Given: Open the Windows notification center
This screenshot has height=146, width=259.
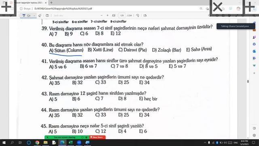Looking at the screenshot, I should 254,143.
